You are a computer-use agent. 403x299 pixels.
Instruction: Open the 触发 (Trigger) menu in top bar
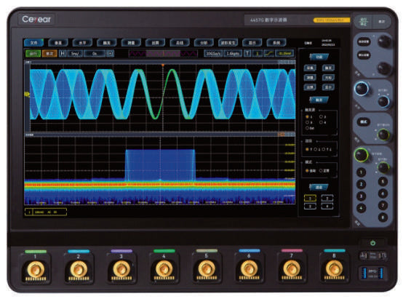click(x=107, y=43)
